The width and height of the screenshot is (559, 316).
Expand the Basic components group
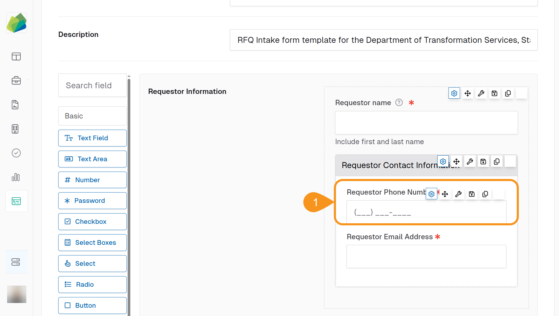[x=92, y=116]
